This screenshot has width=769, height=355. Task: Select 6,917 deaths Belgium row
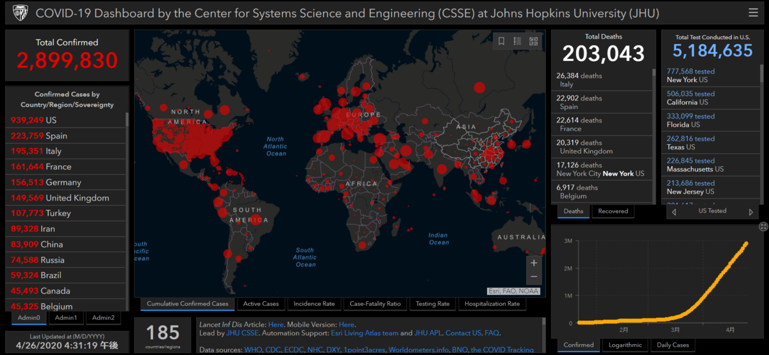[x=601, y=192]
